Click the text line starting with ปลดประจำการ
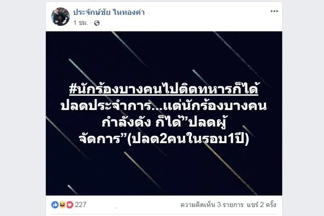The height and width of the screenshot is (216, 324). (164, 106)
